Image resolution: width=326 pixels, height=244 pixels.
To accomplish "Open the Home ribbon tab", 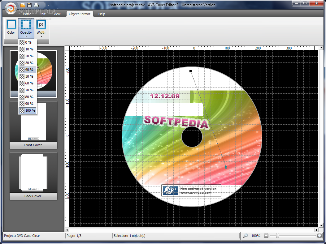I will pos(27,14).
